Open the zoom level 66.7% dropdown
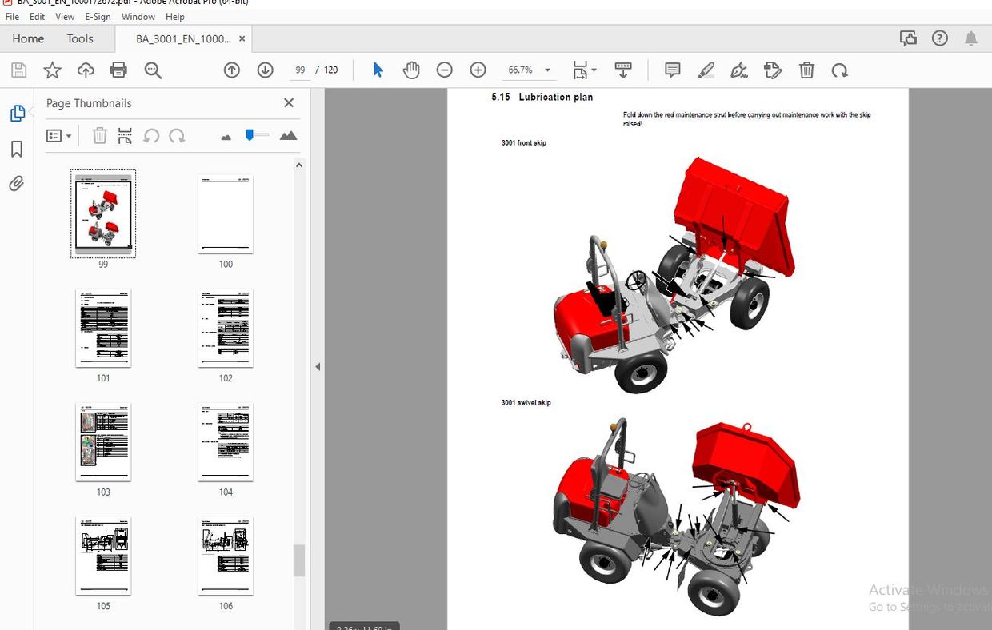This screenshot has height=630, width=992. [547, 70]
